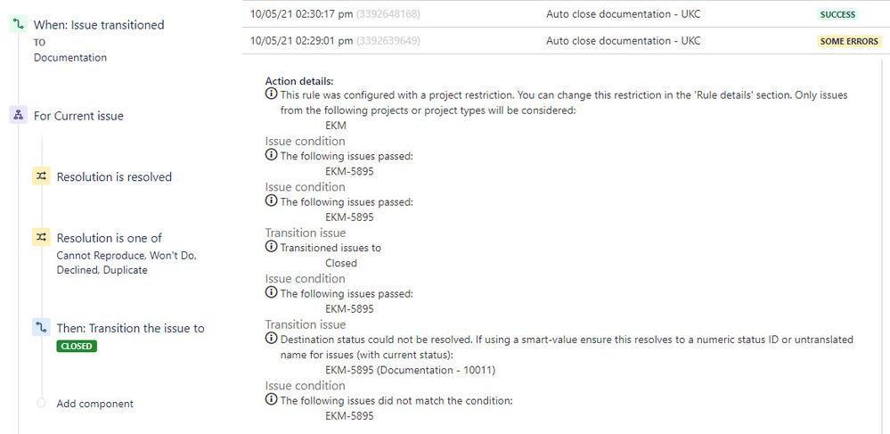The image size is (890, 434).
Task: Click the condition icon beside Resolution is one of
Action: click(x=41, y=237)
